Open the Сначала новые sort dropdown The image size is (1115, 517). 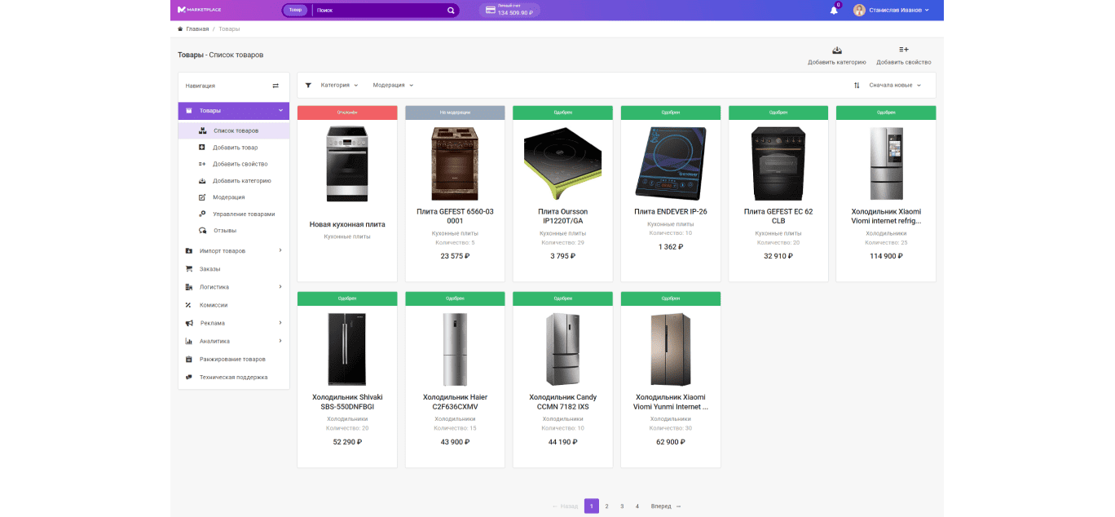coord(895,85)
